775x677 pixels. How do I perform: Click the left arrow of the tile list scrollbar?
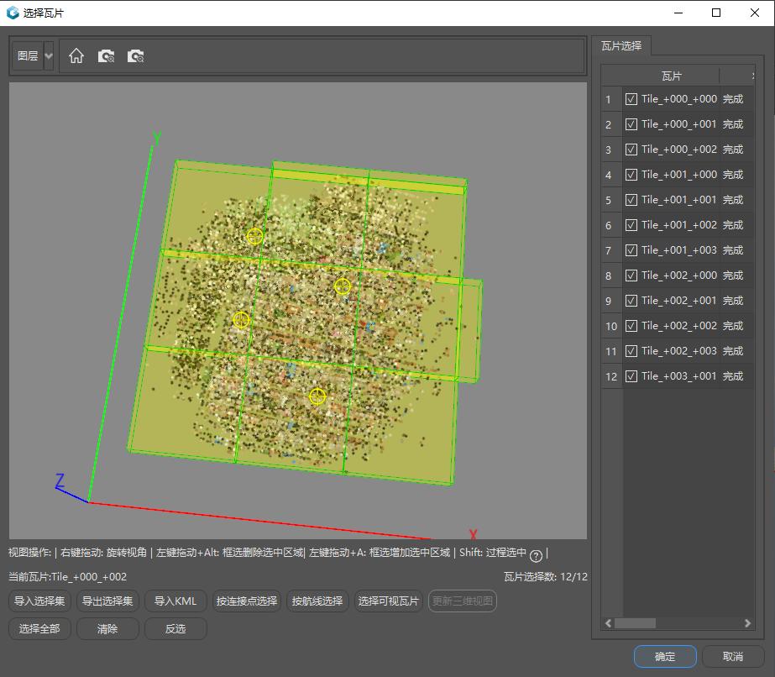click(x=609, y=623)
